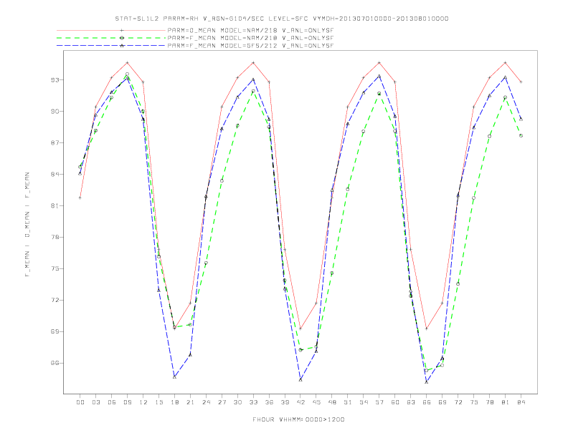Click x-axis forecast hour label 81
The width and height of the screenshot is (568, 438).
[x=506, y=402]
